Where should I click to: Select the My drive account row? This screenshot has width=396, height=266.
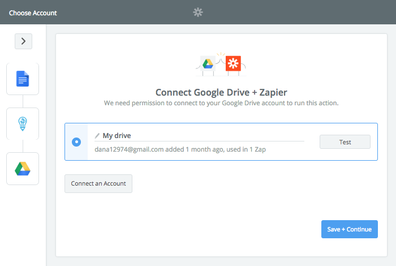tap(221, 141)
